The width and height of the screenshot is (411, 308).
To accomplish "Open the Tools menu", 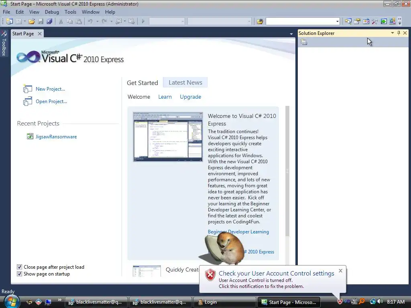I will (70, 12).
